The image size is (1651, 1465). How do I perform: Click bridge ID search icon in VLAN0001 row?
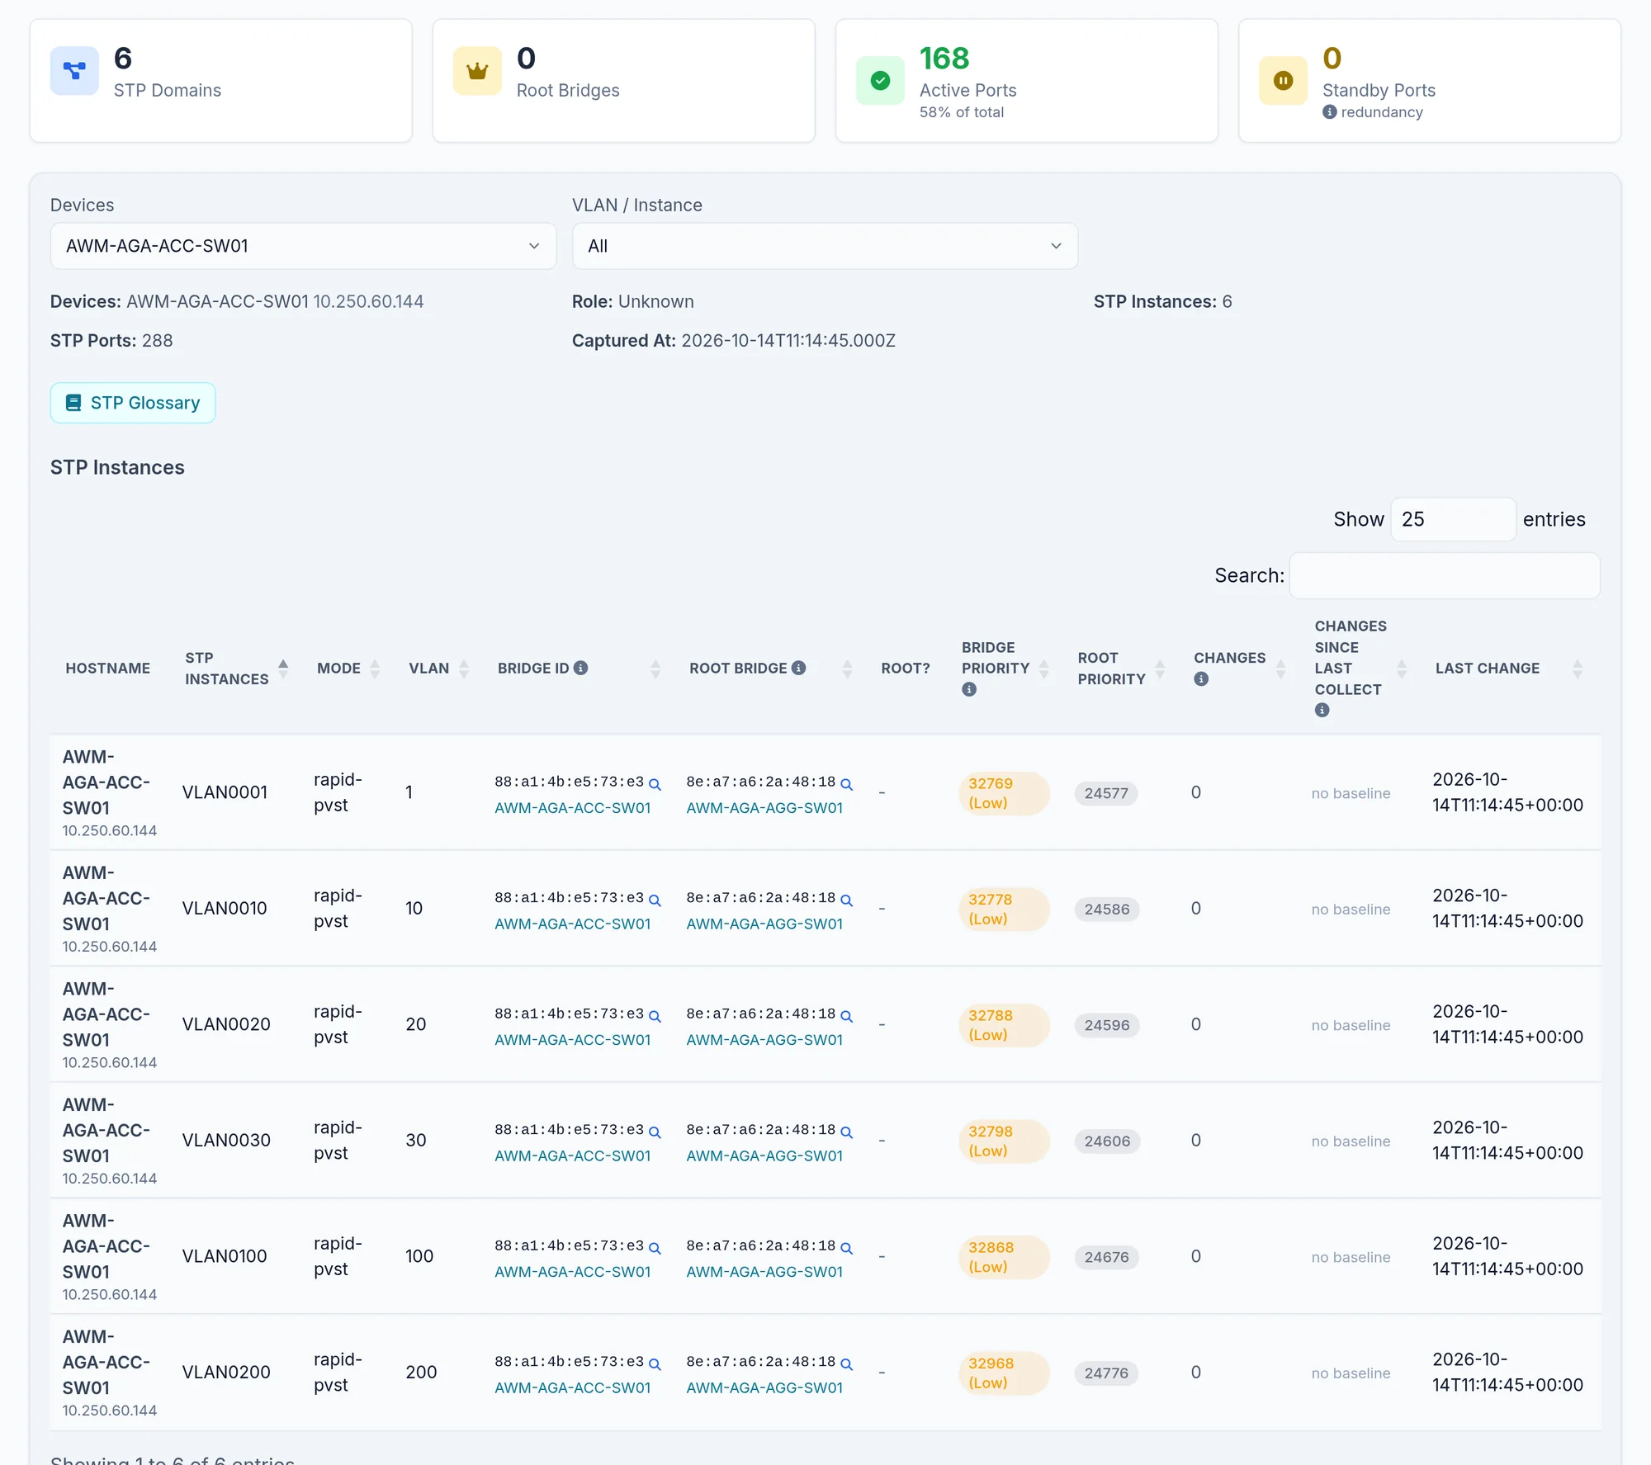tap(655, 784)
